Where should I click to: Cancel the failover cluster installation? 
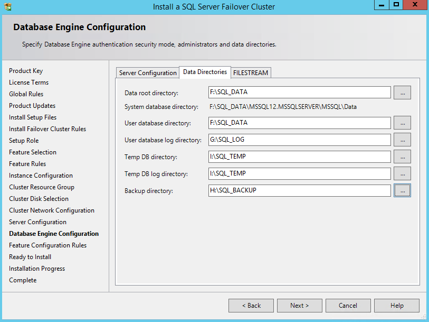tap(348, 306)
